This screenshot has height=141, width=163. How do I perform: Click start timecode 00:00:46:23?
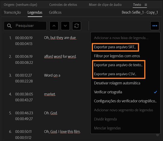coord(24,113)
